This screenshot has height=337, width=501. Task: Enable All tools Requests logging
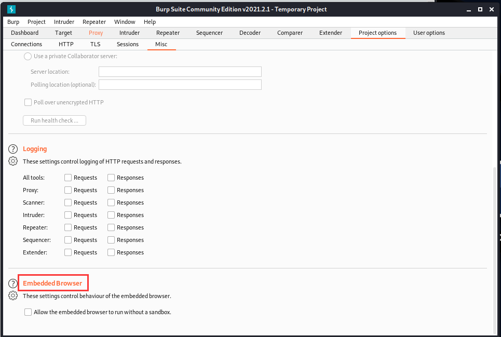[x=67, y=178]
